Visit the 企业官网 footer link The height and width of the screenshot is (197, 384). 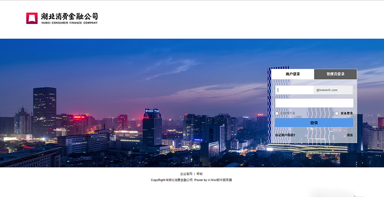click(x=186, y=174)
